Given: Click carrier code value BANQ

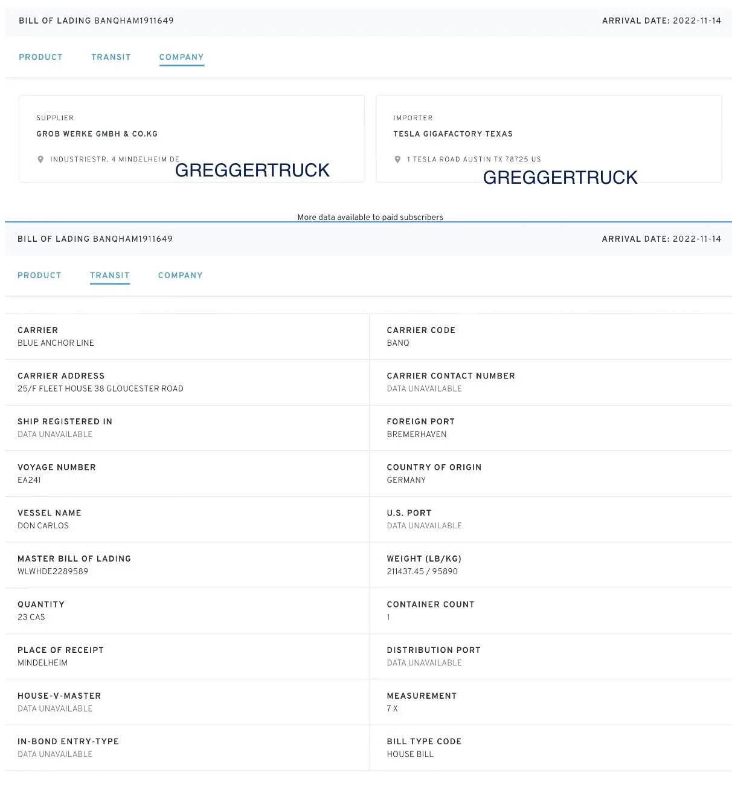Looking at the screenshot, I should pos(398,343).
